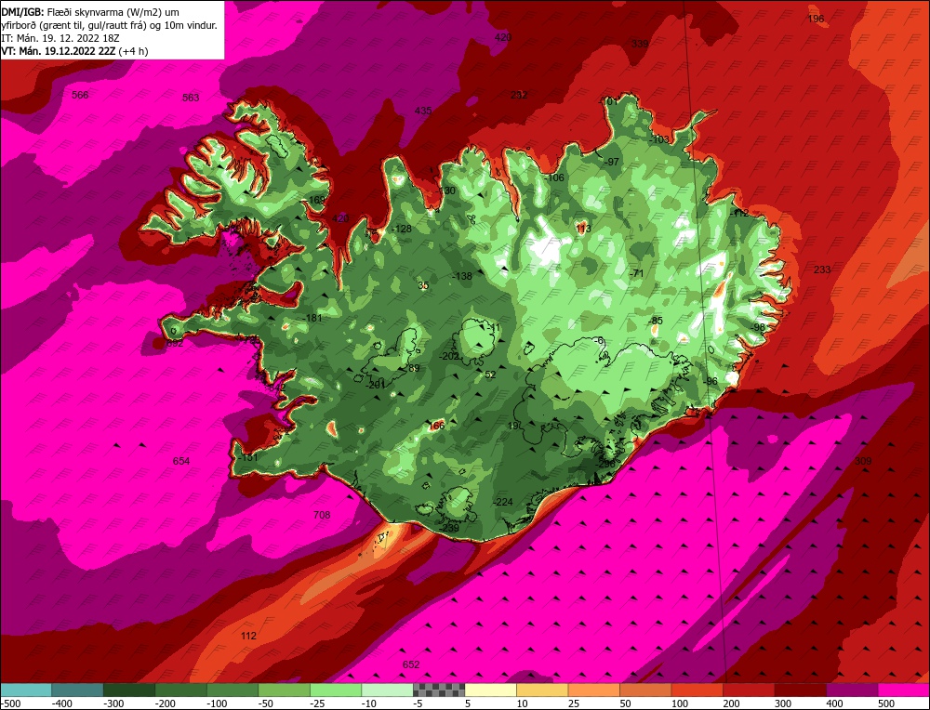Select the purple legend swatch between 400 and 500

852,690
